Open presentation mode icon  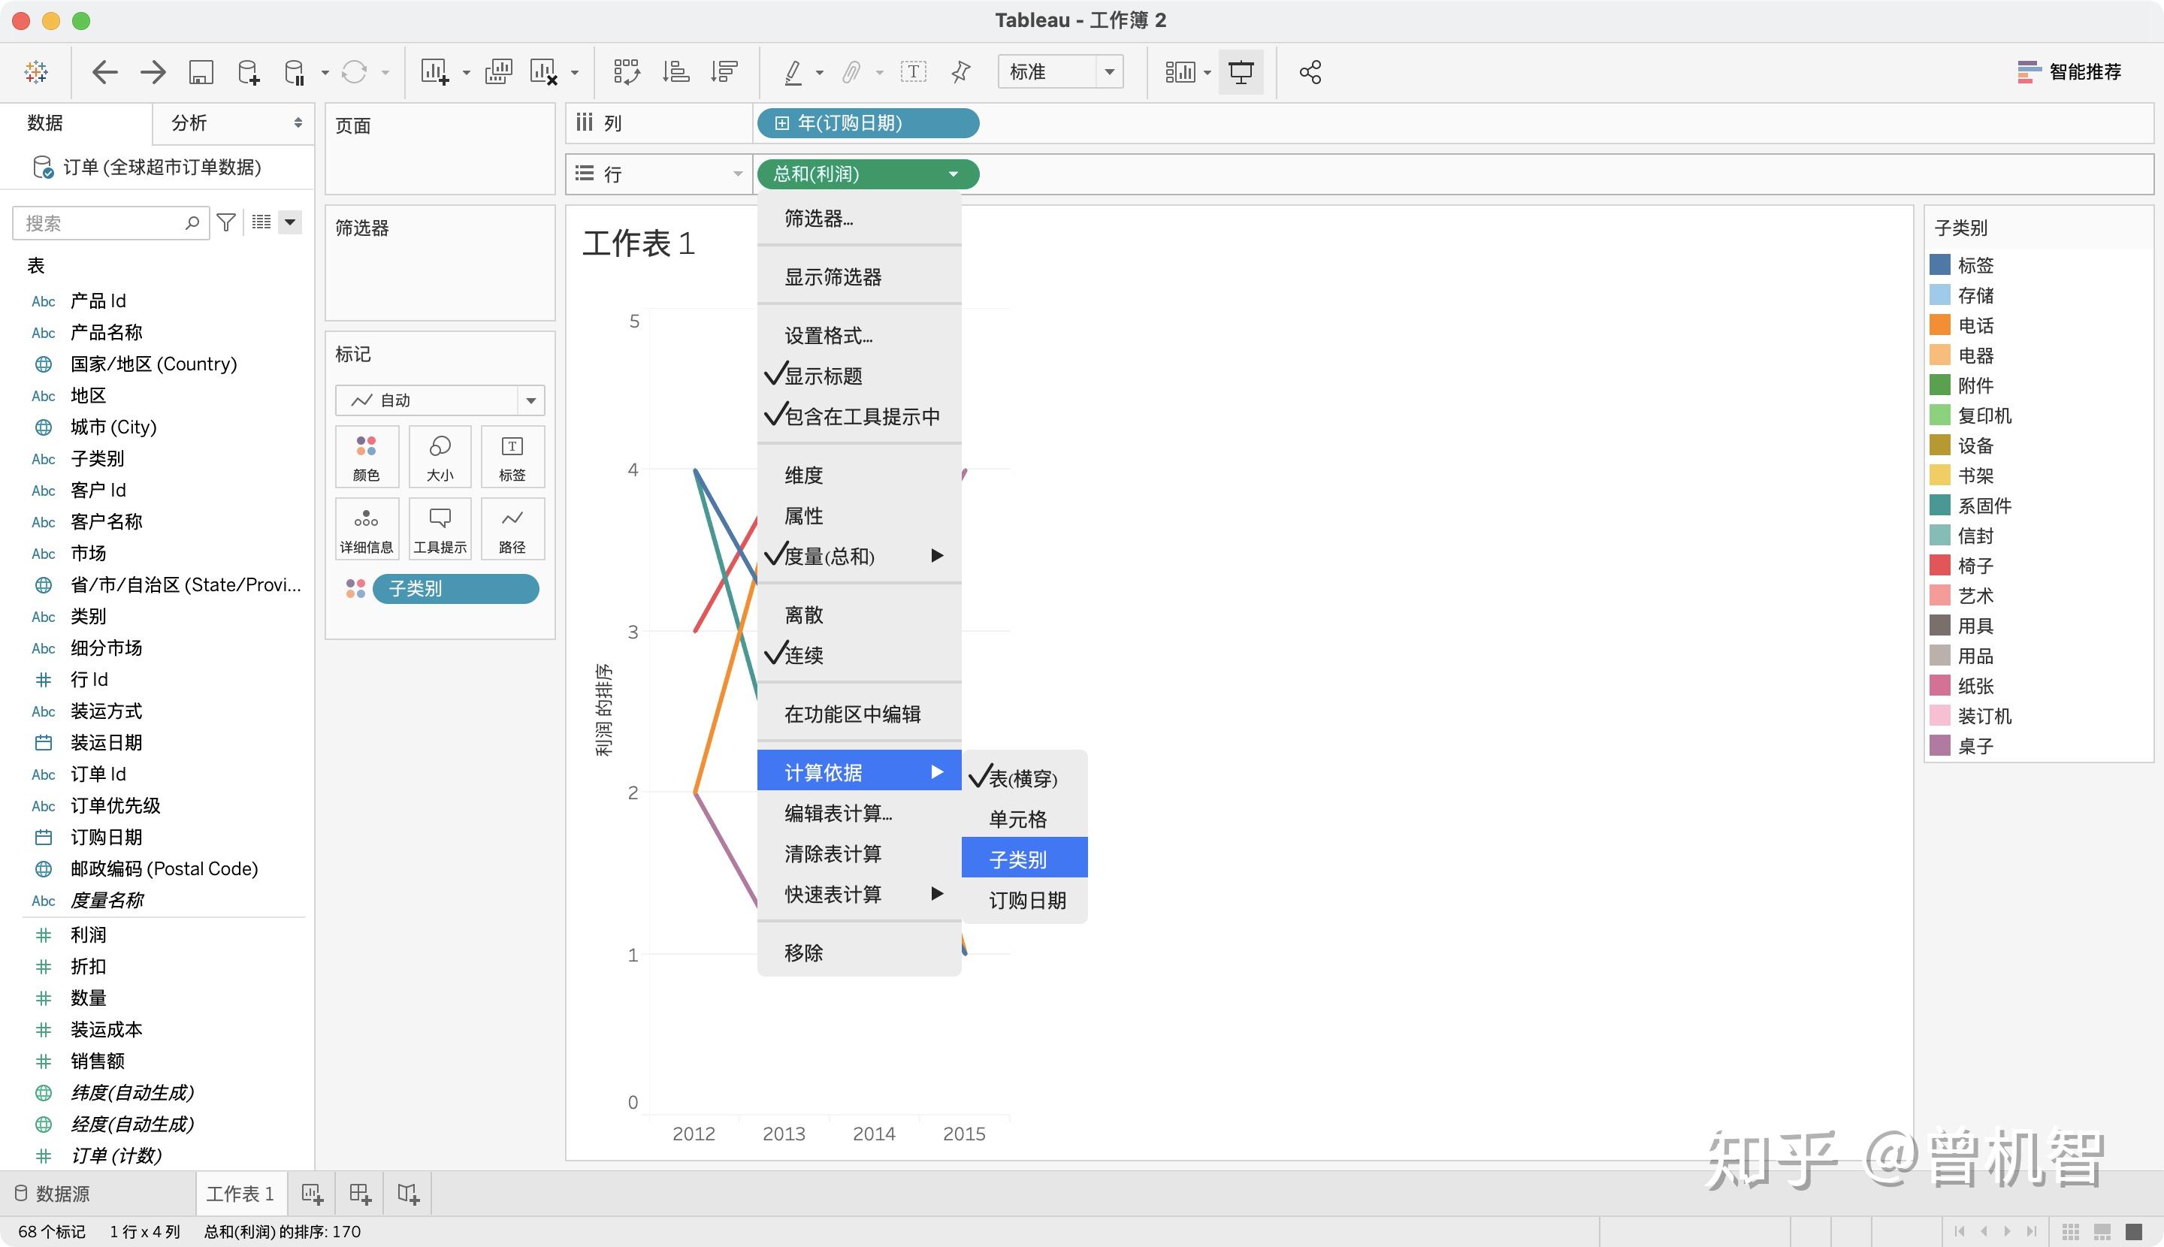click(1241, 72)
